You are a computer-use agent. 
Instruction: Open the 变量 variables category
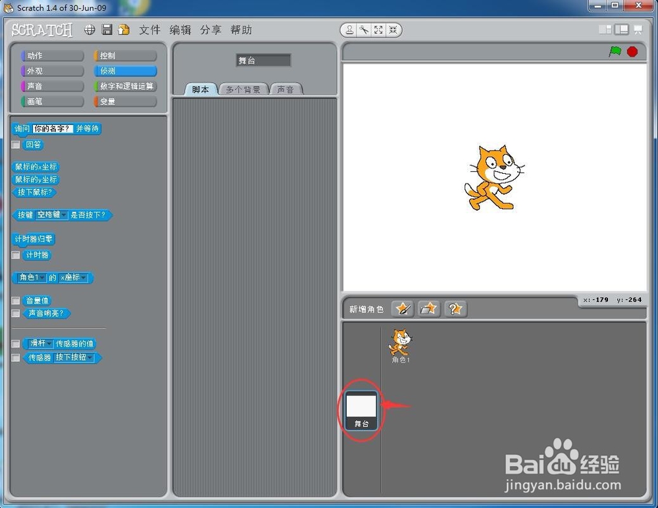click(126, 101)
